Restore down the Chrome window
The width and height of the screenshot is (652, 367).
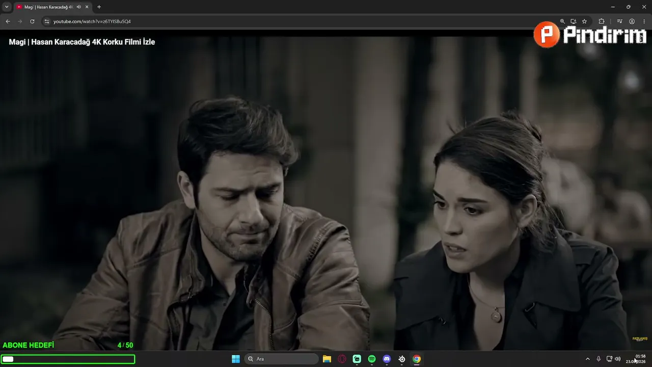point(628,7)
